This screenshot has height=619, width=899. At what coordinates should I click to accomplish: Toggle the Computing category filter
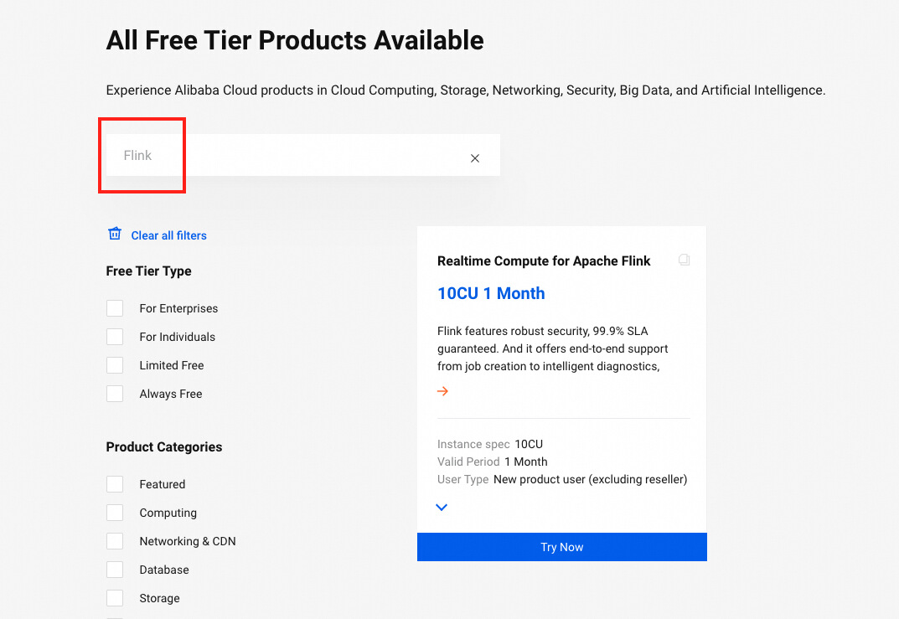pyautogui.click(x=115, y=513)
